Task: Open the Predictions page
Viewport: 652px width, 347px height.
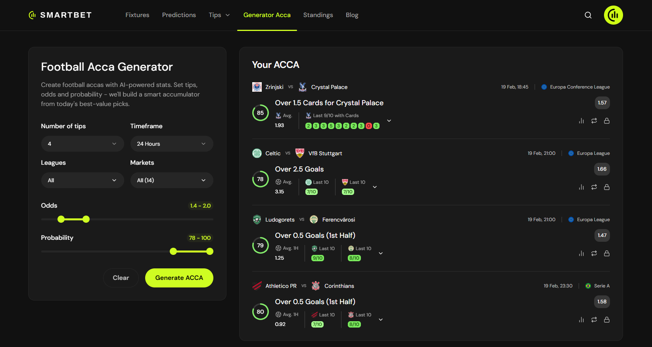Action: coord(179,15)
